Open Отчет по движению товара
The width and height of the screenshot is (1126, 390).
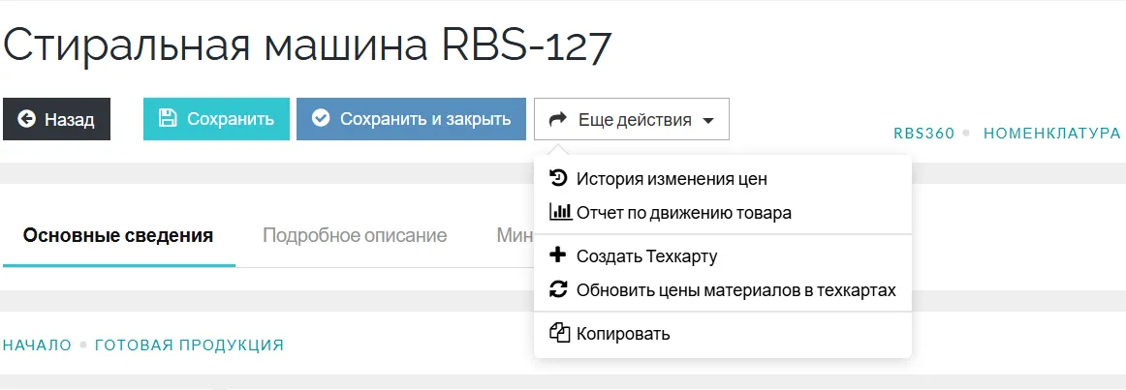point(683,213)
